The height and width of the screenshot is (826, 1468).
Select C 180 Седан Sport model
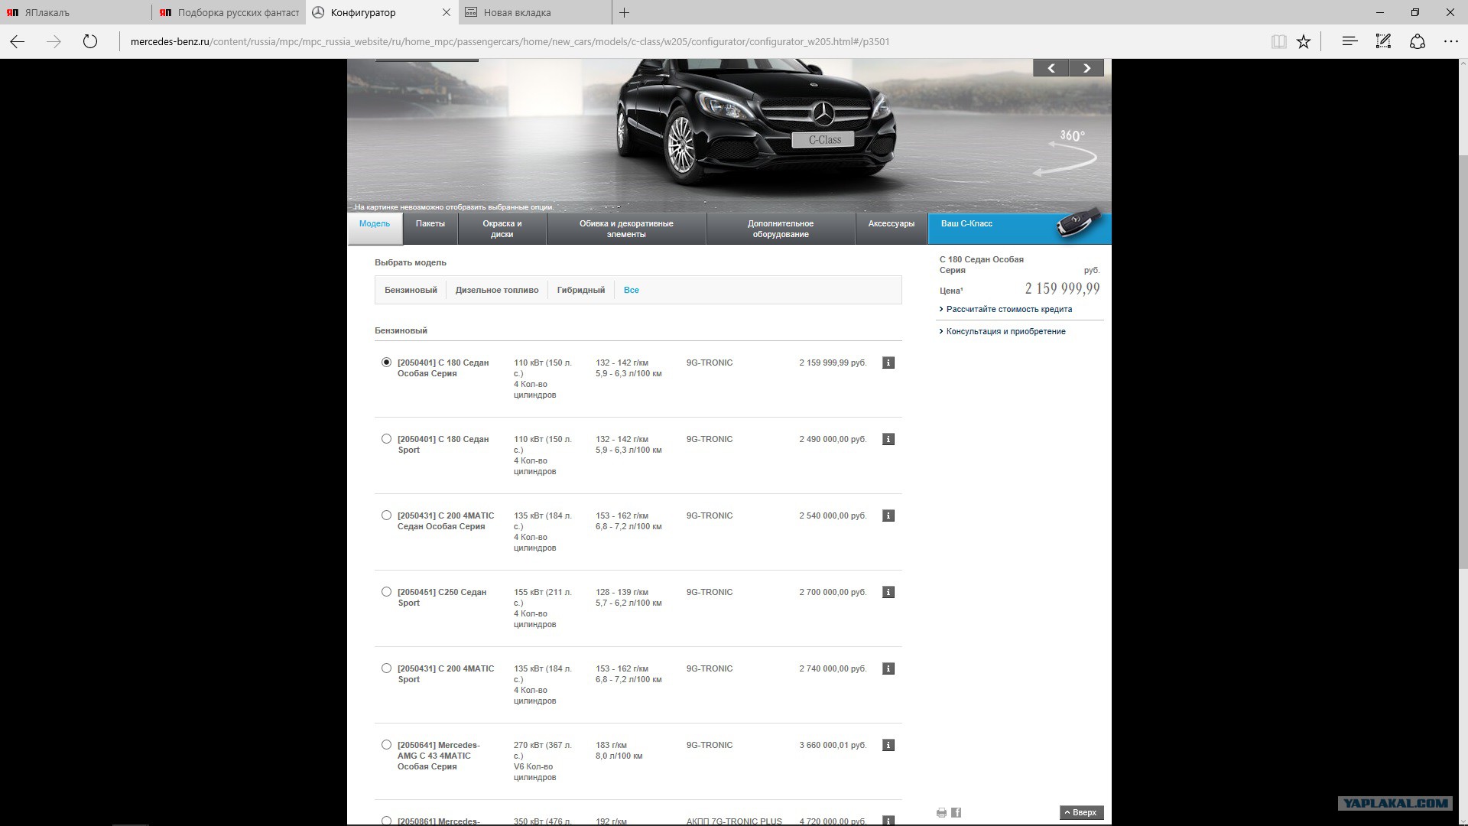click(386, 439)
